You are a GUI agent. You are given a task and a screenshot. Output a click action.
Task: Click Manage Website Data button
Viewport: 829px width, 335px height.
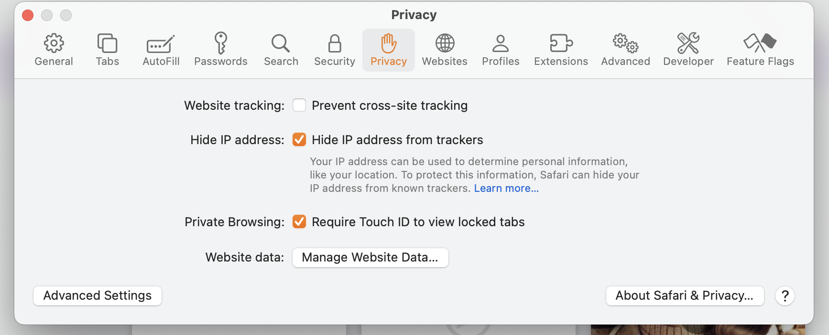[x=370, y=258]
